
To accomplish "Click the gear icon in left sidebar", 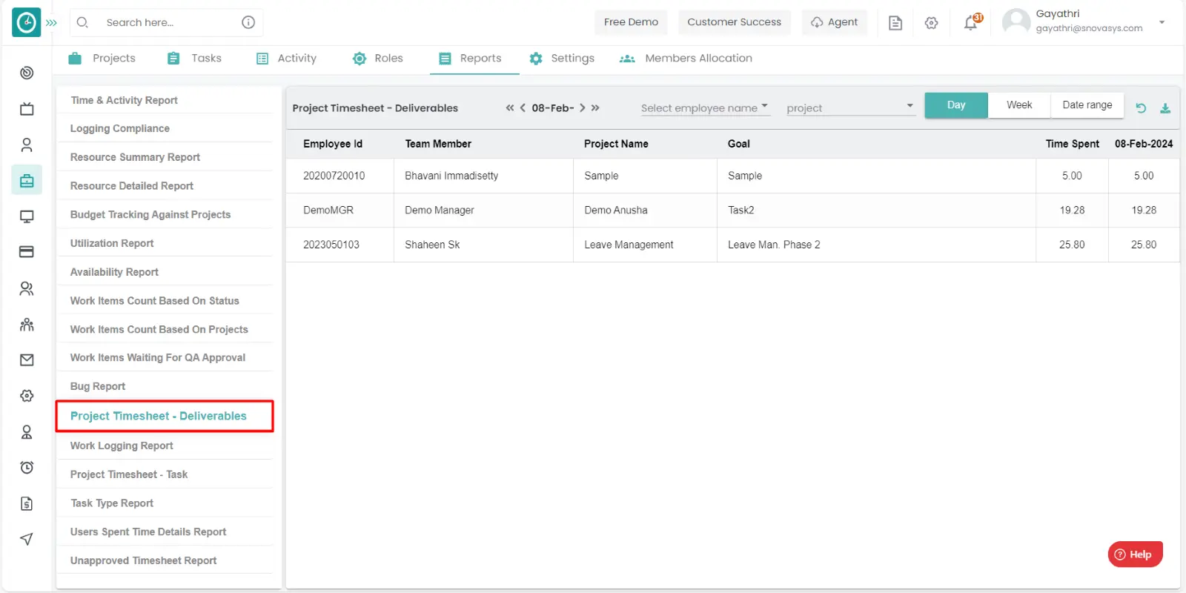I will (x=27, y=396).
